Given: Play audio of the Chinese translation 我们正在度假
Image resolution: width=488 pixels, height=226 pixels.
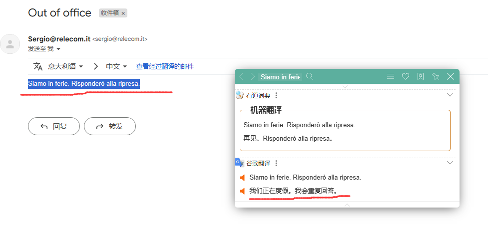Looking at the screenshot, I should pyautogui.click(x=243, y=191).
